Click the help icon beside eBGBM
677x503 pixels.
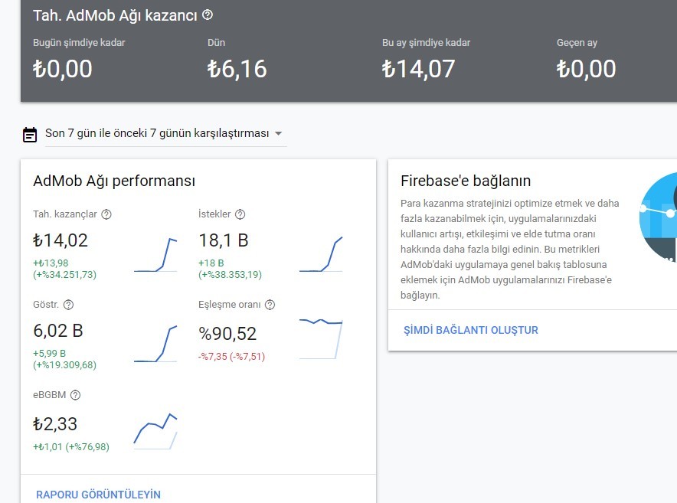[75, 394]
